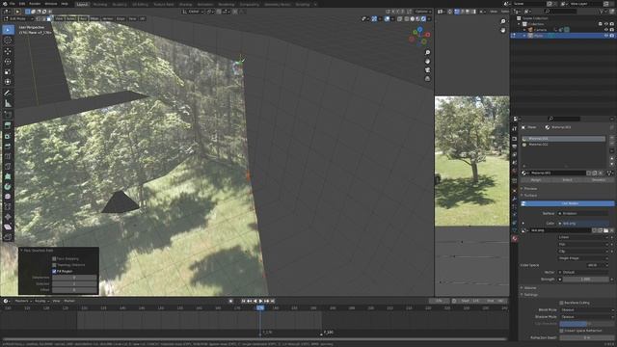Select the Shear tool
The height and width of the screenshot is (347, 617).
pos(8,227)
